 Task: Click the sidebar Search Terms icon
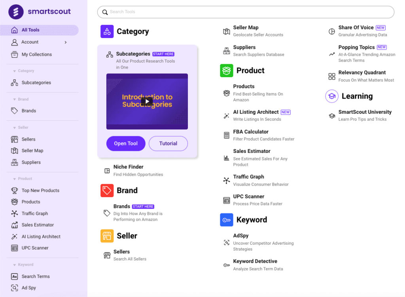(x=15, y=276)
